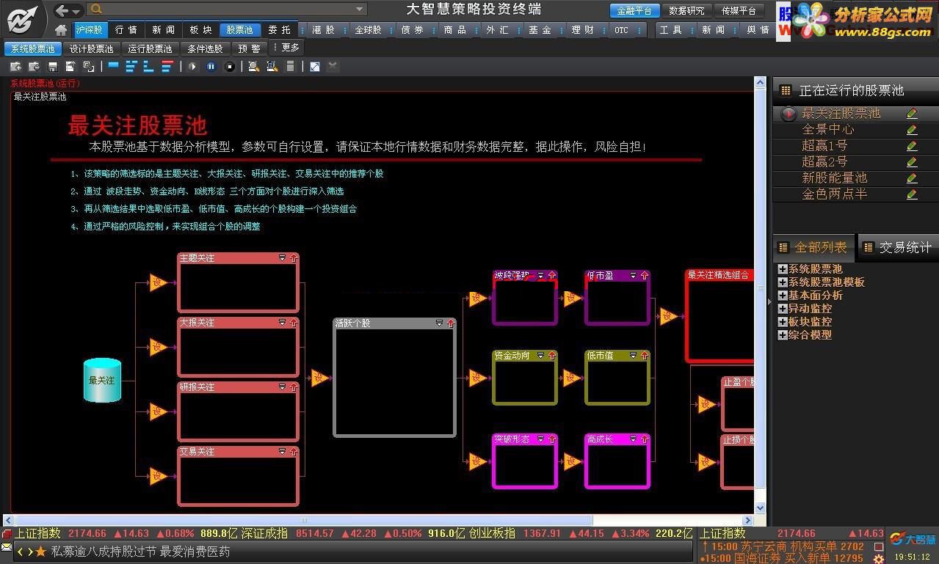Switch to the 沪深股 tab

click(90, 30)
